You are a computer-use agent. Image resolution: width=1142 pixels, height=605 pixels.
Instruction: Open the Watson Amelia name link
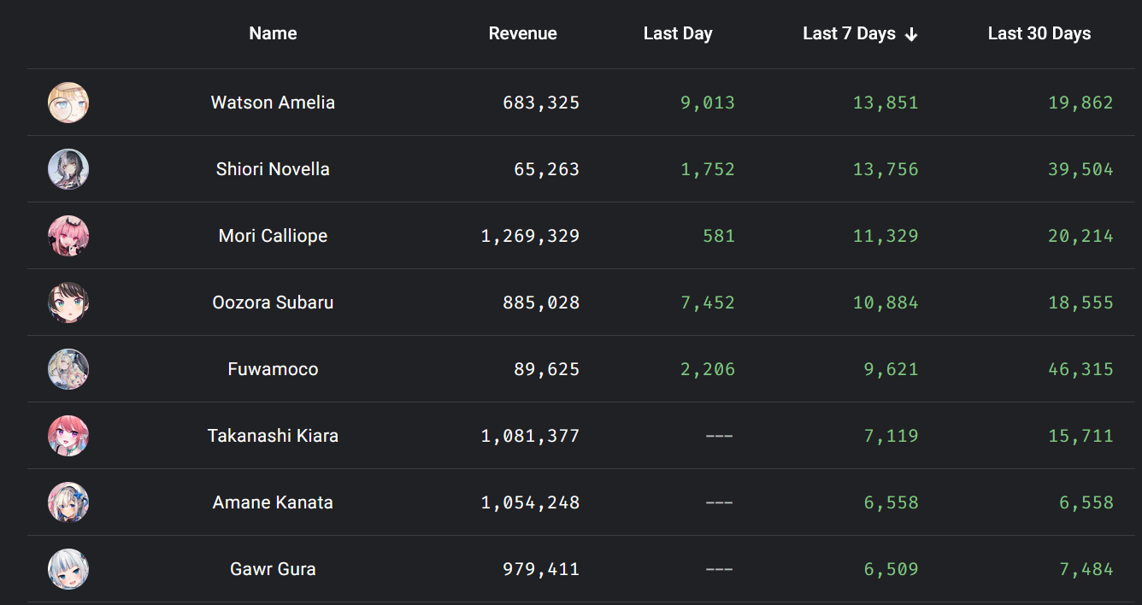click(x=273, y=103)
